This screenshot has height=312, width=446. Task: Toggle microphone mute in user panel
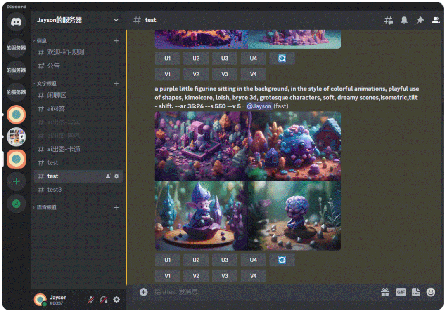coord(91,300)
